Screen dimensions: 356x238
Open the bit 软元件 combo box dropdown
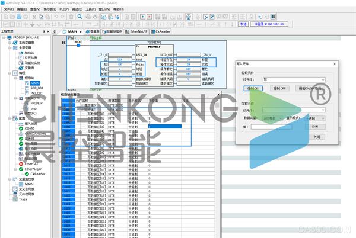coord(323,79)
